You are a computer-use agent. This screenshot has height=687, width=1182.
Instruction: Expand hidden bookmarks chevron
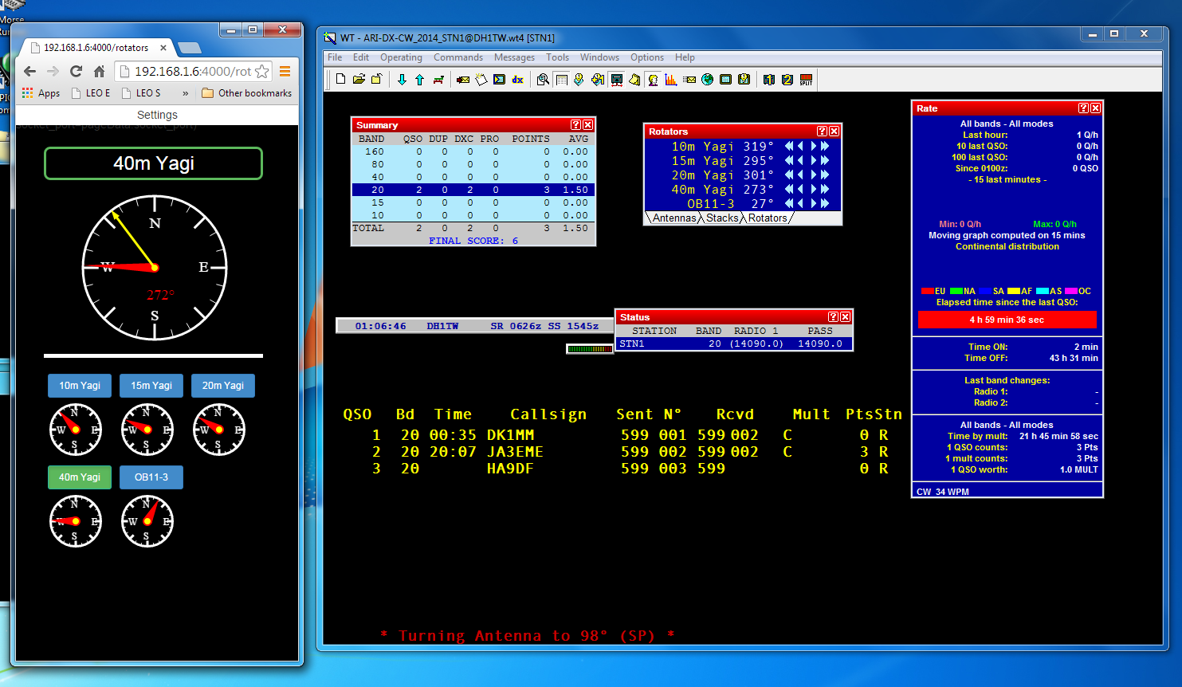(186, 93)
